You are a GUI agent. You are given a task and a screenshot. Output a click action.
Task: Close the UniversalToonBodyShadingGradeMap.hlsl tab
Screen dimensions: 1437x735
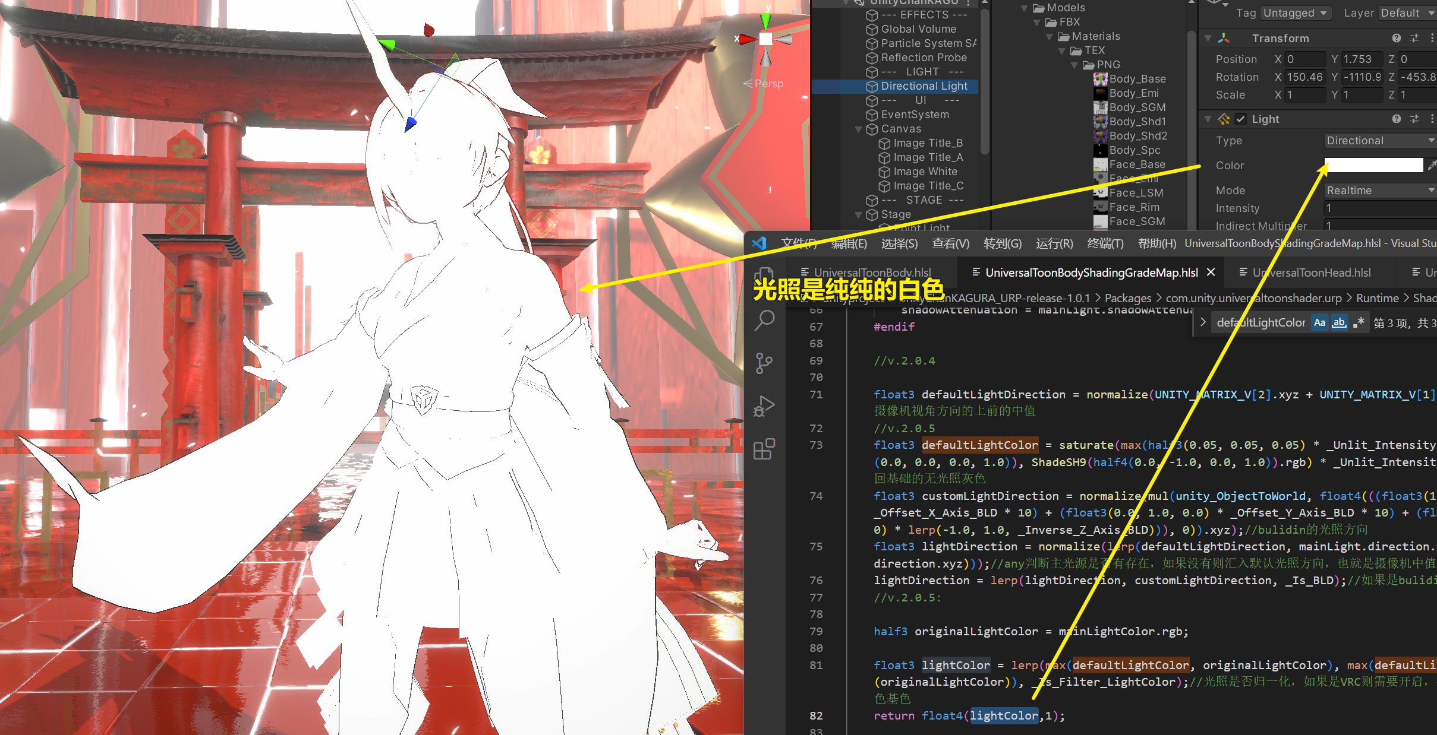(1211, 273)
